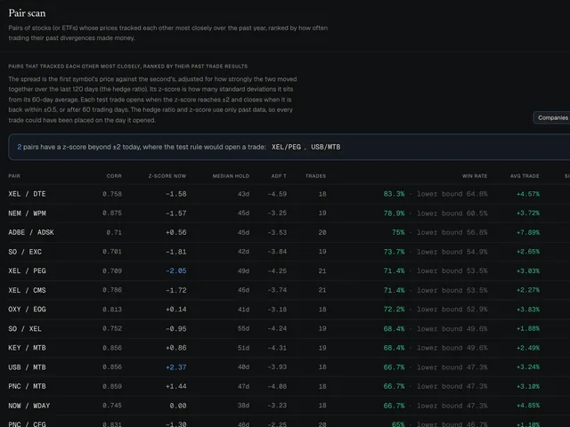Screen dimensions: 570x427
Task: Click the -2.05 z-score value
Action: point(176,270)
